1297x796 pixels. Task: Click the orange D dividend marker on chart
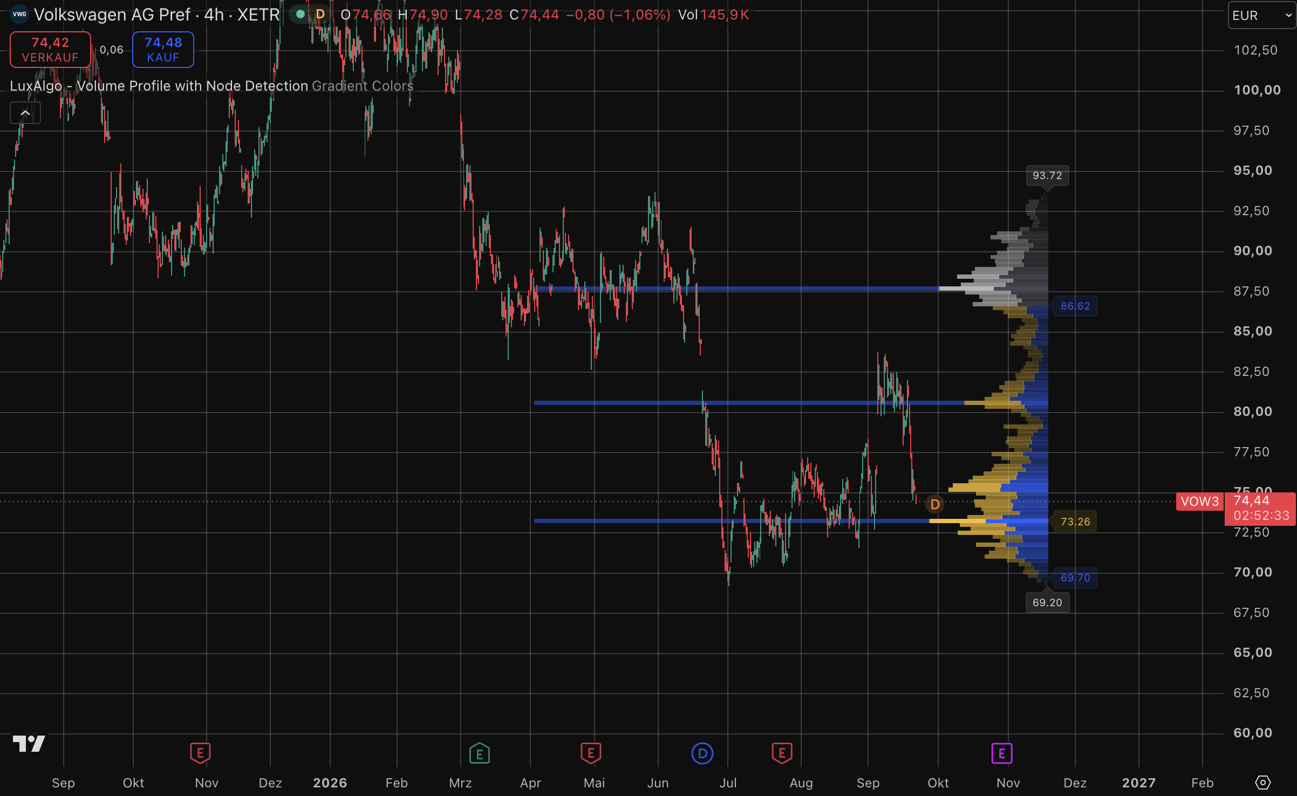935,504
